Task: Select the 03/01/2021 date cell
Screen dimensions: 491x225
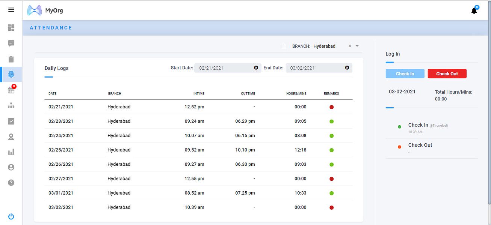Action: 61,193
